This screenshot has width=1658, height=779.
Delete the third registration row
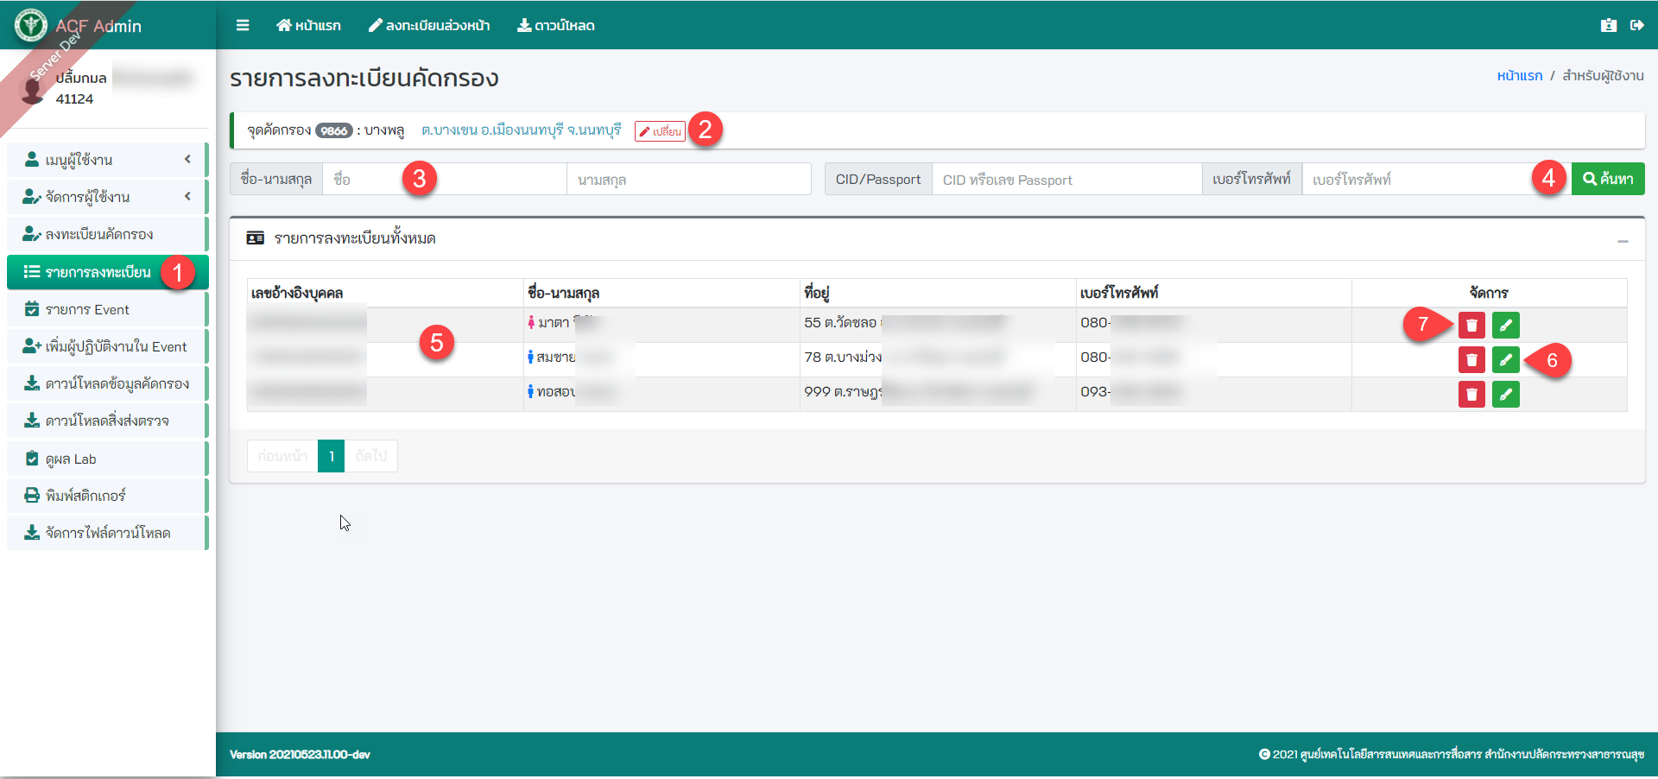[x=1471, y=394]
